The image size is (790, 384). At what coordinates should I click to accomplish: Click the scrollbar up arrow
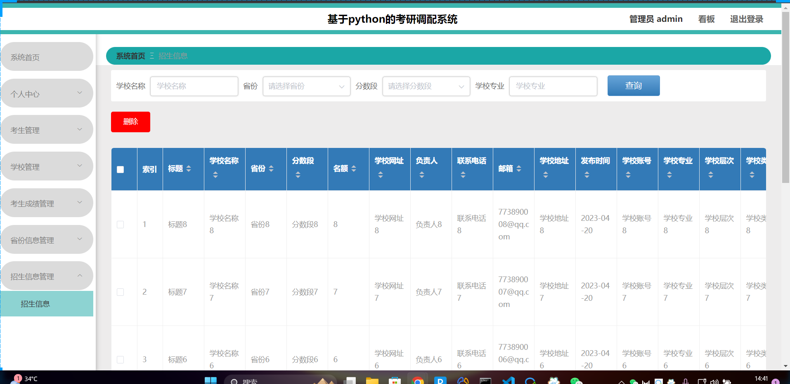coord(785,7)
